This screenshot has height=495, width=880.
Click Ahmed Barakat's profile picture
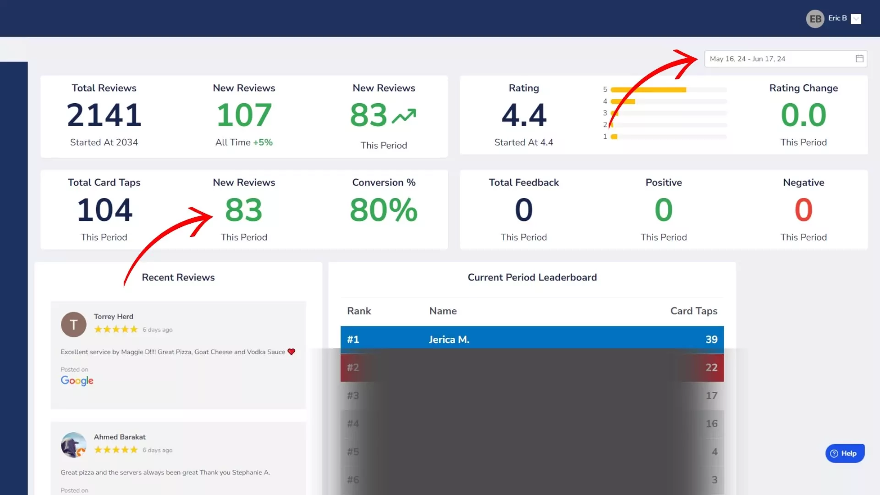[73, 445]
